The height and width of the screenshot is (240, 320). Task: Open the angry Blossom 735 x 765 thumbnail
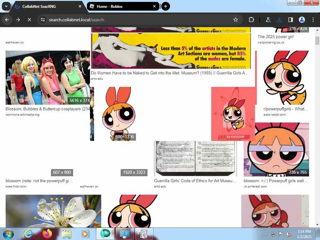(x=276, y=149)
